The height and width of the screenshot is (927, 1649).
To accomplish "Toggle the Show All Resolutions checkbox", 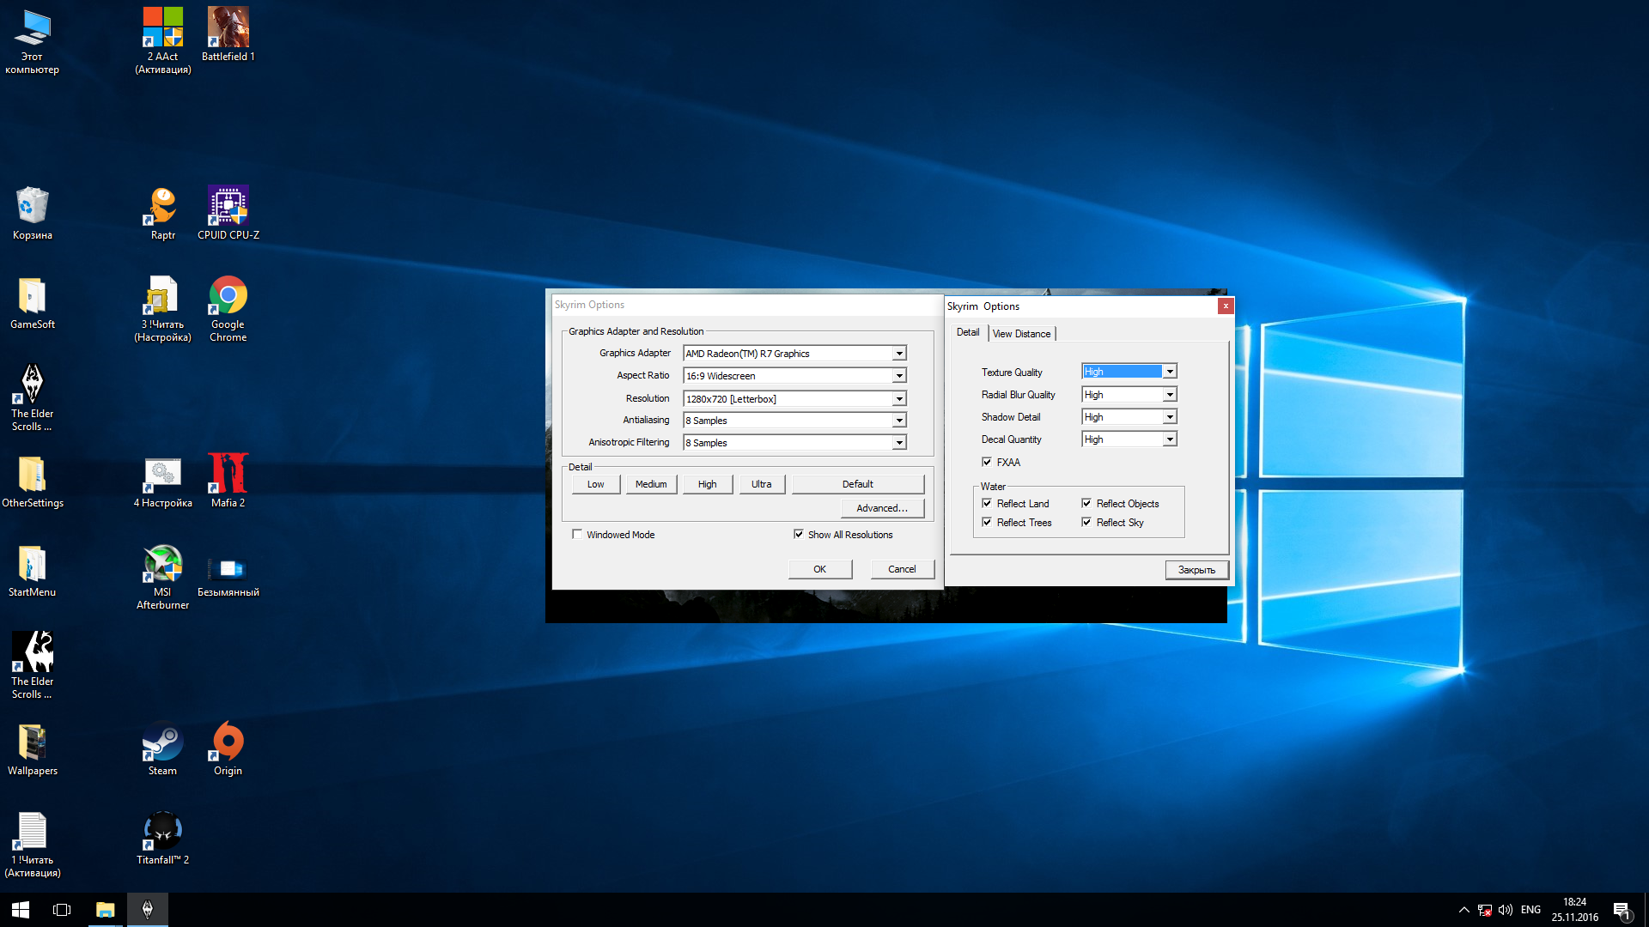I will click(x=843, y=534).
